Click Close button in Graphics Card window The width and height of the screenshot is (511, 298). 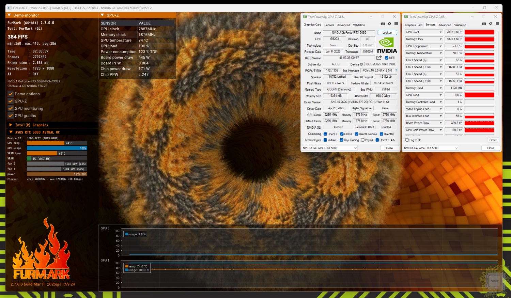click(x=389, y=148)
